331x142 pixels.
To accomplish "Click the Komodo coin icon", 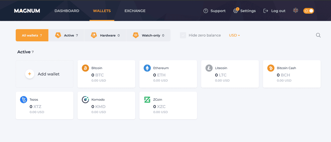I will click(x=85, y=100).
